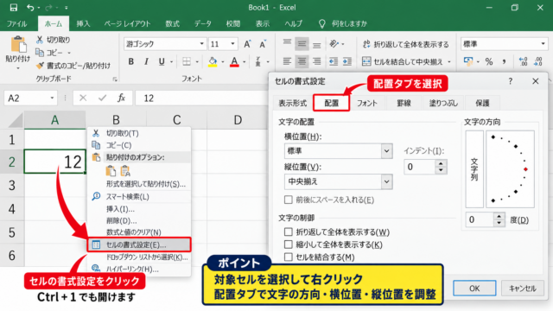Switch to the 表示形式 tab
This screenshot has height=311, width=553.
click(x=292, y=103)
